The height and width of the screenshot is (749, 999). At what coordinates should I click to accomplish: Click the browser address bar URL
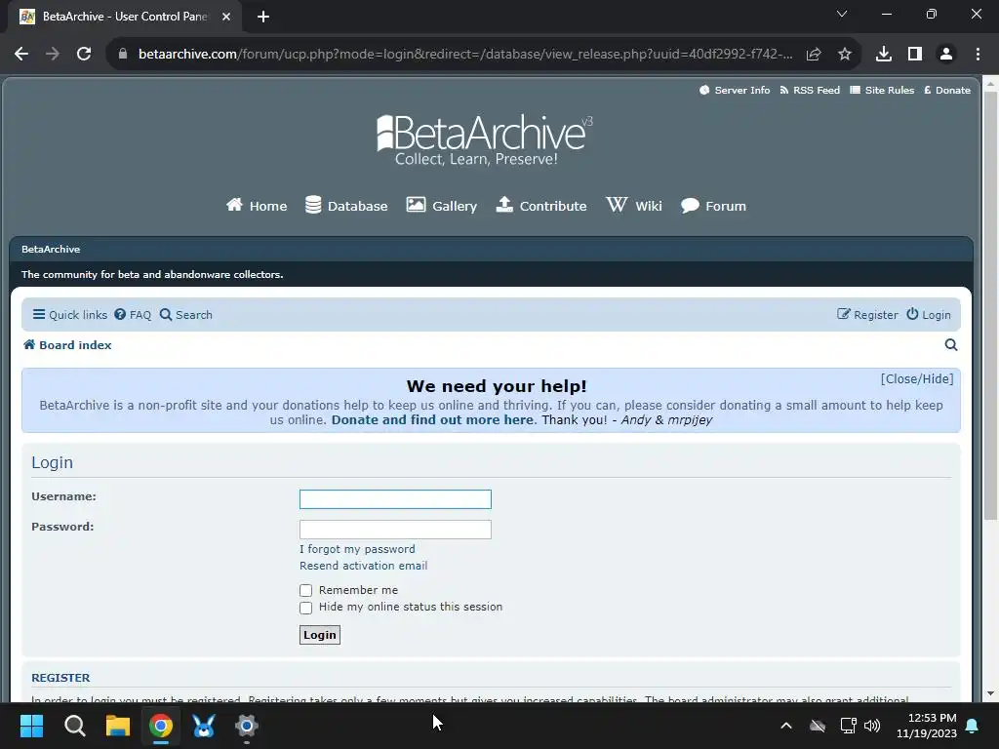[x=465, y=55]
